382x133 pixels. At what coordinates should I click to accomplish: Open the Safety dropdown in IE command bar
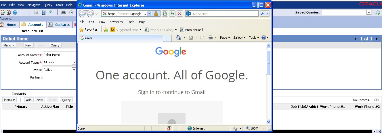239,38
